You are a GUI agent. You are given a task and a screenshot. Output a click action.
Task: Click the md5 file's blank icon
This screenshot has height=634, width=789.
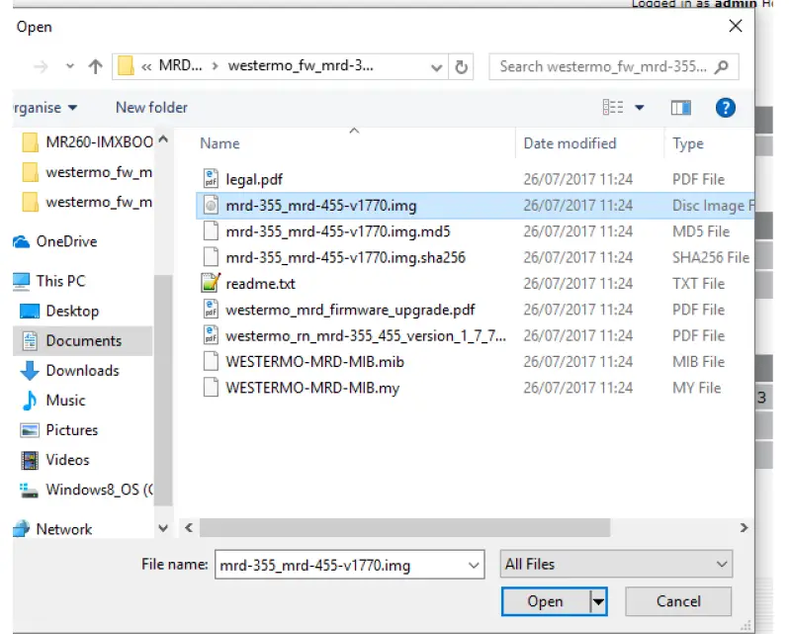[211, 231]
